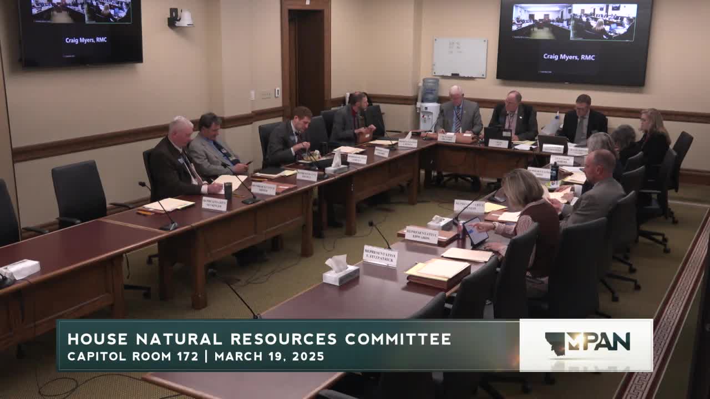Screen dimensions: 710x399
Task: Click the Representative S. Fitzpatrick nameplate
Action: tap(380, 256)
